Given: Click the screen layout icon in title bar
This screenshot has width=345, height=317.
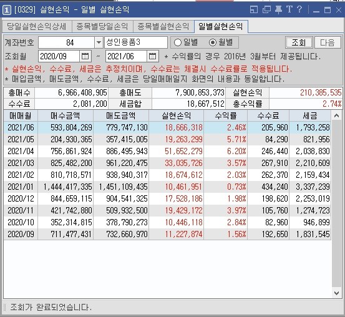Looking at the screenshot, I should [254, 10].
